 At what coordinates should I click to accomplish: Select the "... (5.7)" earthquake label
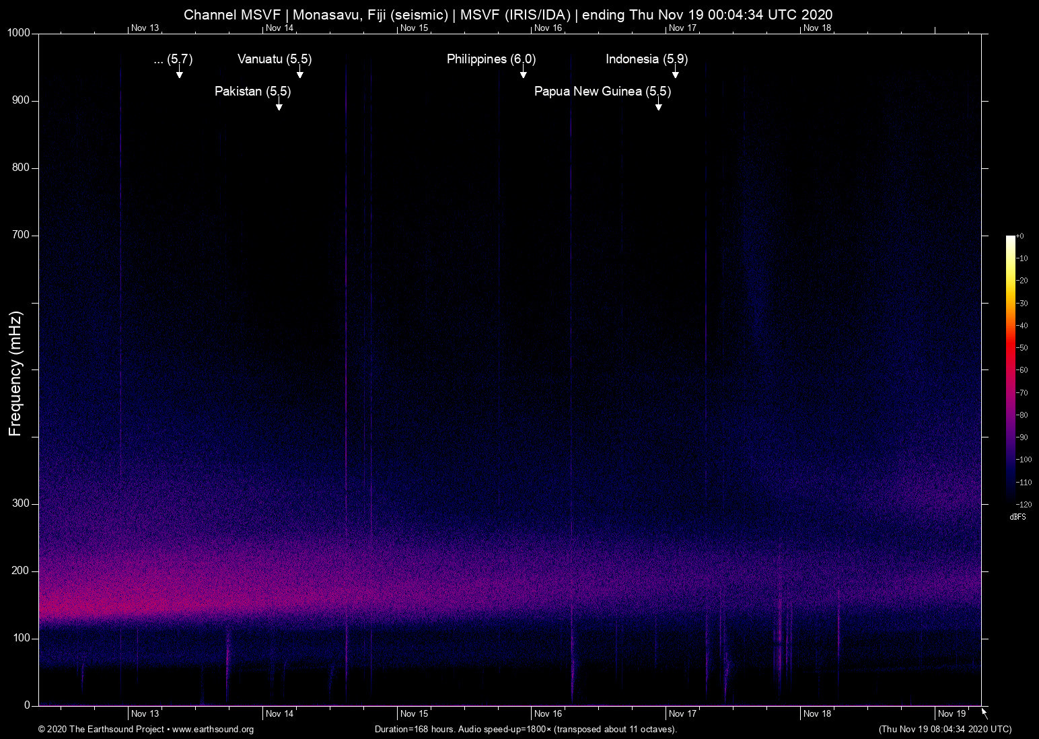click(174, 59)
